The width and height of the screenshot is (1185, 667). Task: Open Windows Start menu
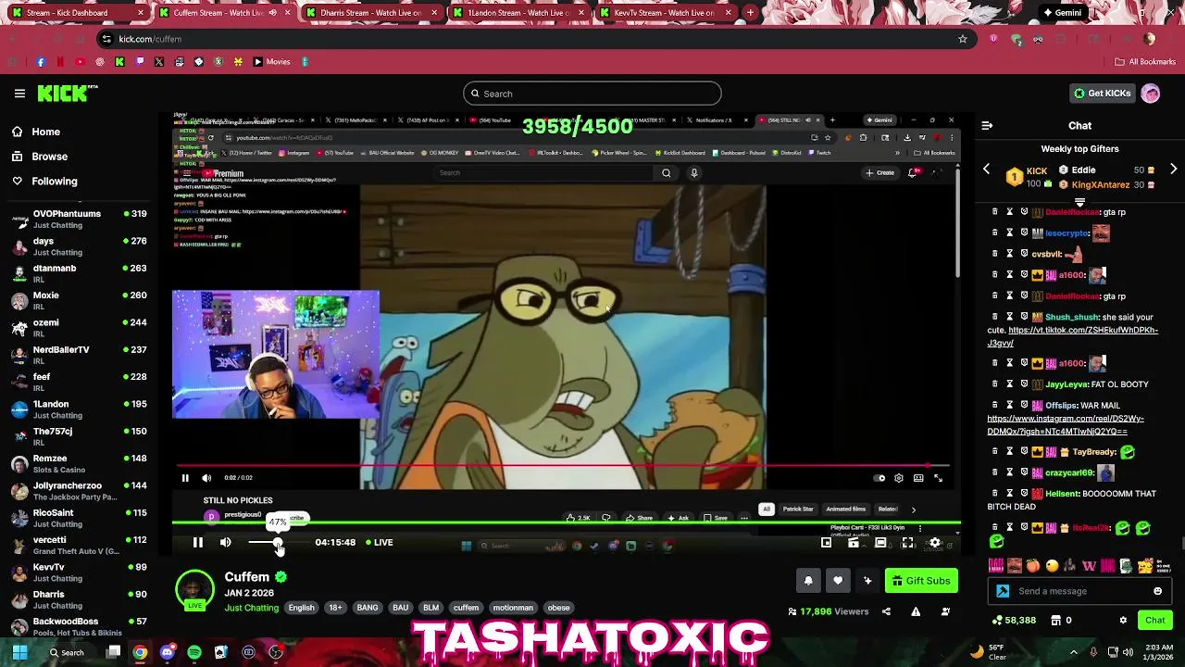[19, 652]
